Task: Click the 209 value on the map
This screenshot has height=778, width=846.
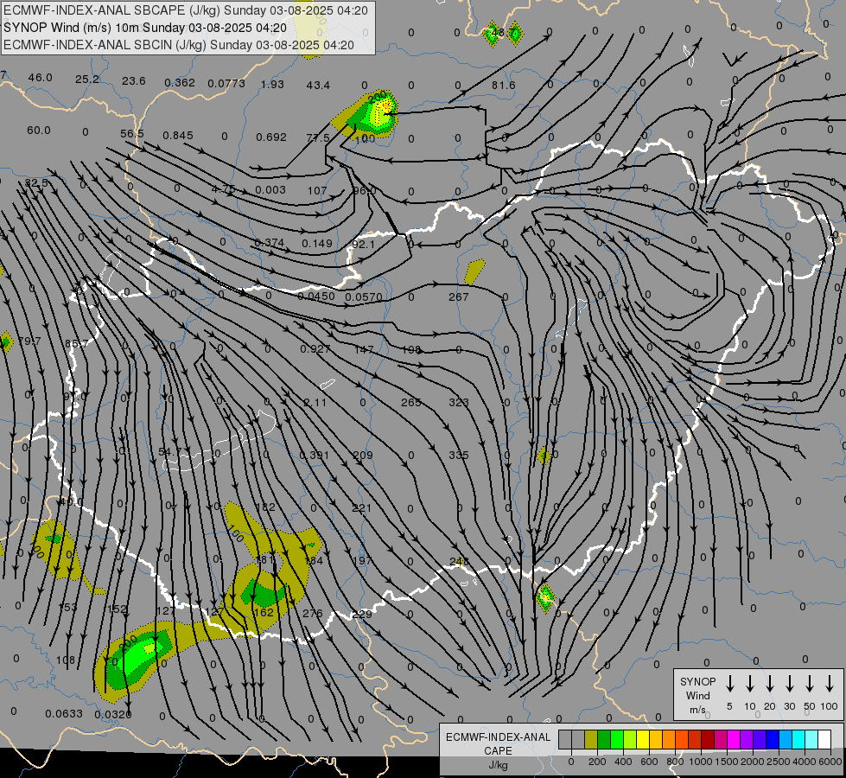Action: 363,456
